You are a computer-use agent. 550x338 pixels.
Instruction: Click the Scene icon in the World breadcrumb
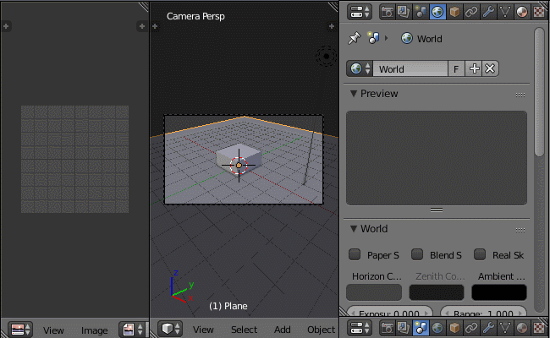pos(373,38)
